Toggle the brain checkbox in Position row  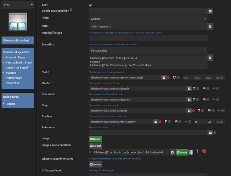point(180,122)
